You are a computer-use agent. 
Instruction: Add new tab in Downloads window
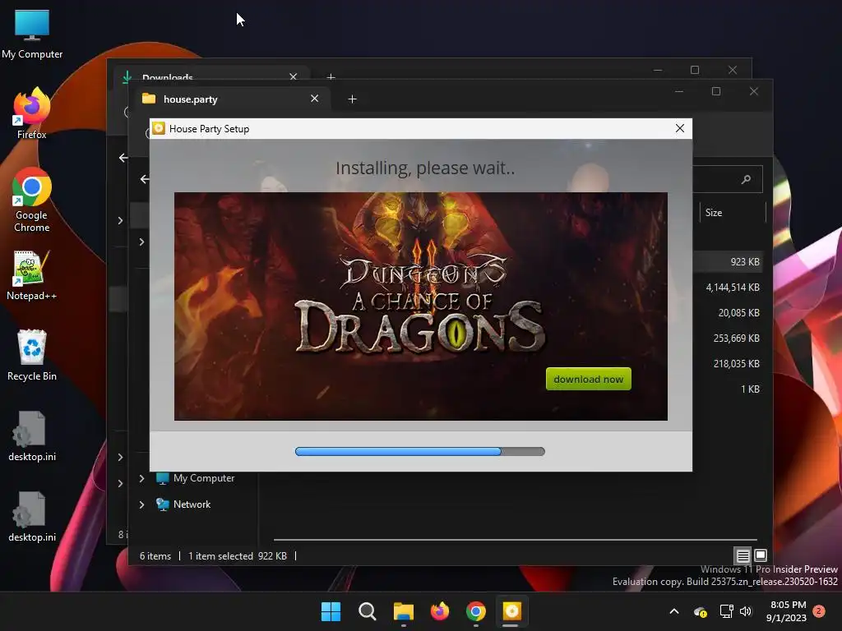(x=331, y=77)
